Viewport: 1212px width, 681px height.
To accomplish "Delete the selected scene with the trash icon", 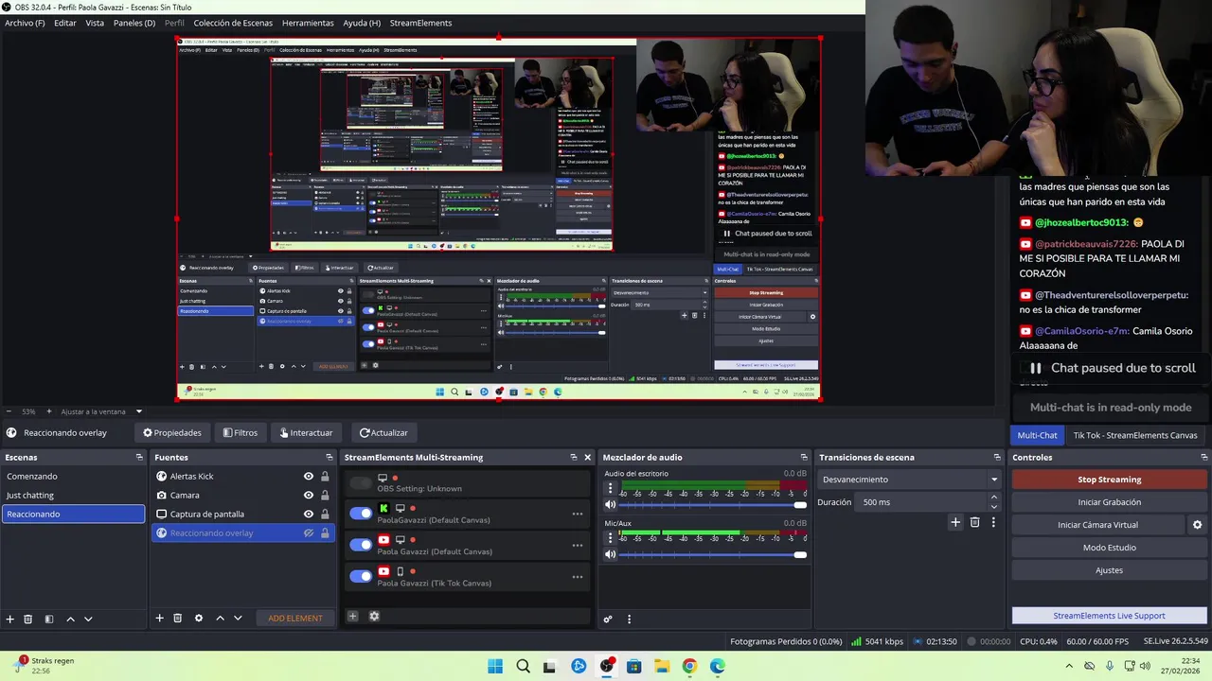I will pyautogui.click(x=27, y=619).
